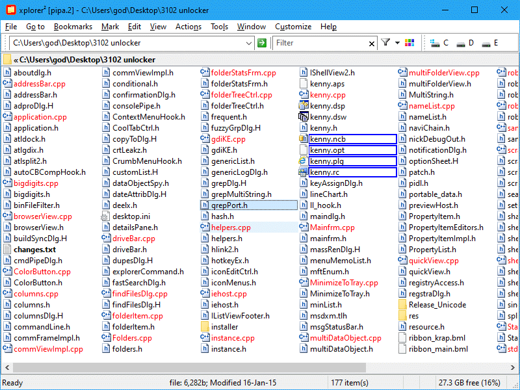Expand the address bar path dropdown
This screenshot has height=390, width=520.
coord(248,43)
